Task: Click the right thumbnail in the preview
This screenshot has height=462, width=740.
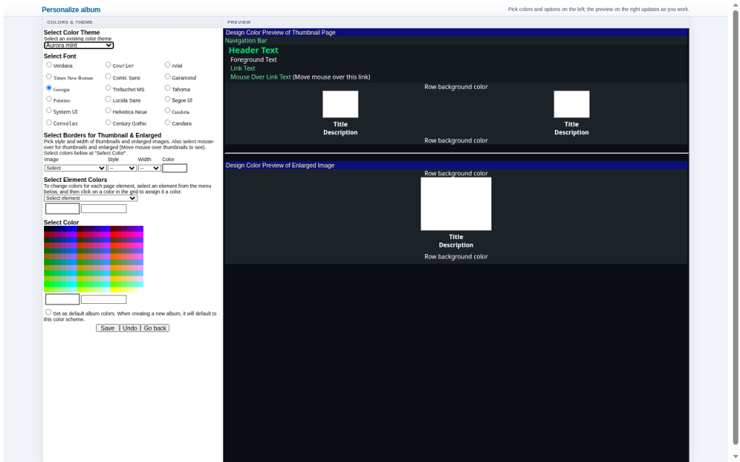Action: tap(572, 104)
